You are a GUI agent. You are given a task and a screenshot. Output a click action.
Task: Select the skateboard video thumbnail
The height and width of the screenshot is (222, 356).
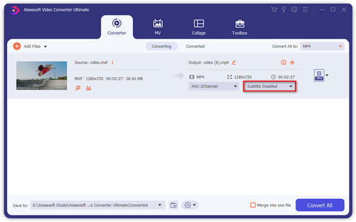coord(42,75)
